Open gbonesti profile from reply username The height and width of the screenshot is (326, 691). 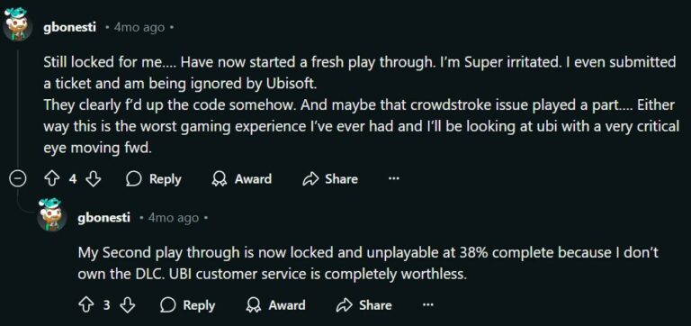click(x=104, y=218)
